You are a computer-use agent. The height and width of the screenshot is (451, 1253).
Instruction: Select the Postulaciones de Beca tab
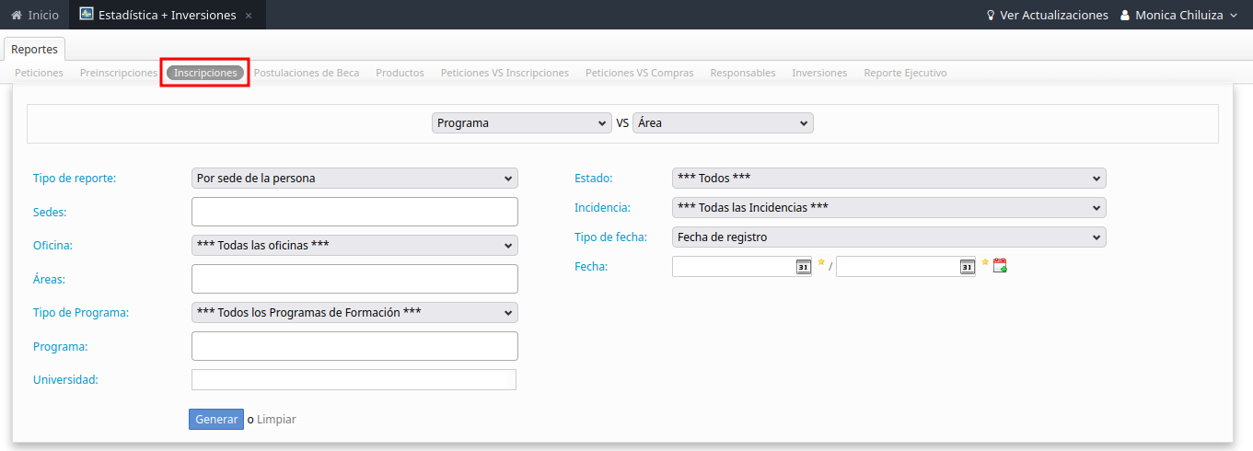click(x=307, y=73)
